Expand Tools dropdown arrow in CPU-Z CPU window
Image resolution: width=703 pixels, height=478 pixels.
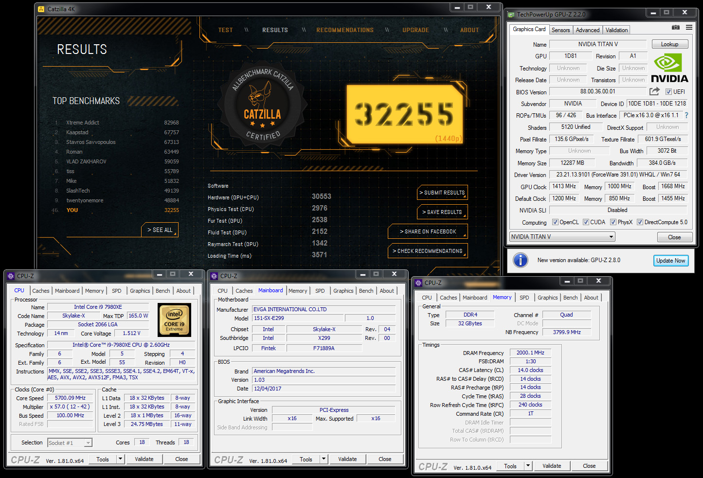click(121, 459)
